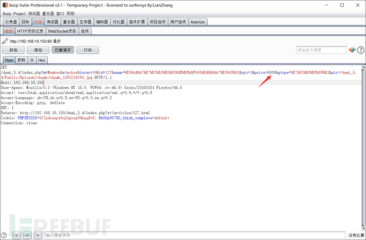
Task: Click the comment input field
Action: [x=321, y=50]
